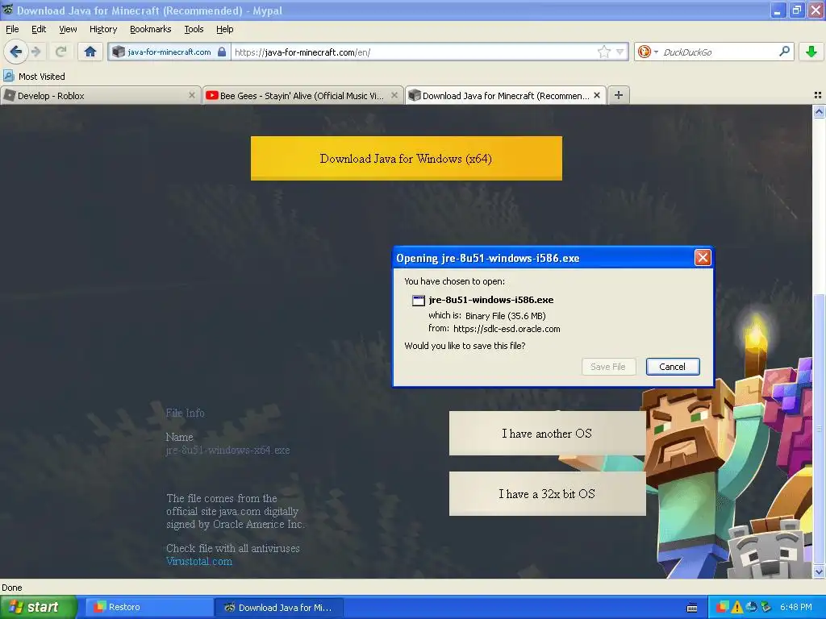Viewport: 826px width, 619px height.
Task: Open the View menu
Action: tap(68, 29)
